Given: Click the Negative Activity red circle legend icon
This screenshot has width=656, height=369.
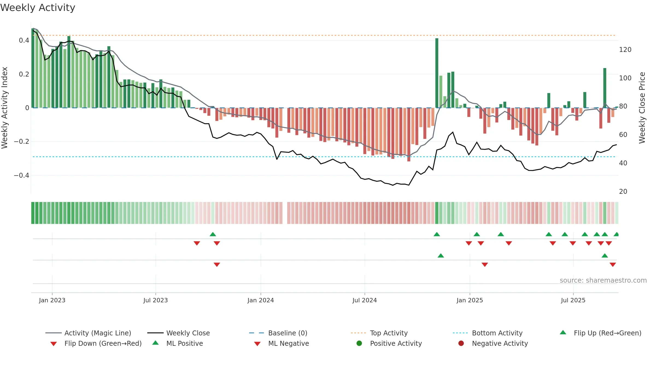Looking at the screenshot, I should pyautogui.click(x=461, y=343).
